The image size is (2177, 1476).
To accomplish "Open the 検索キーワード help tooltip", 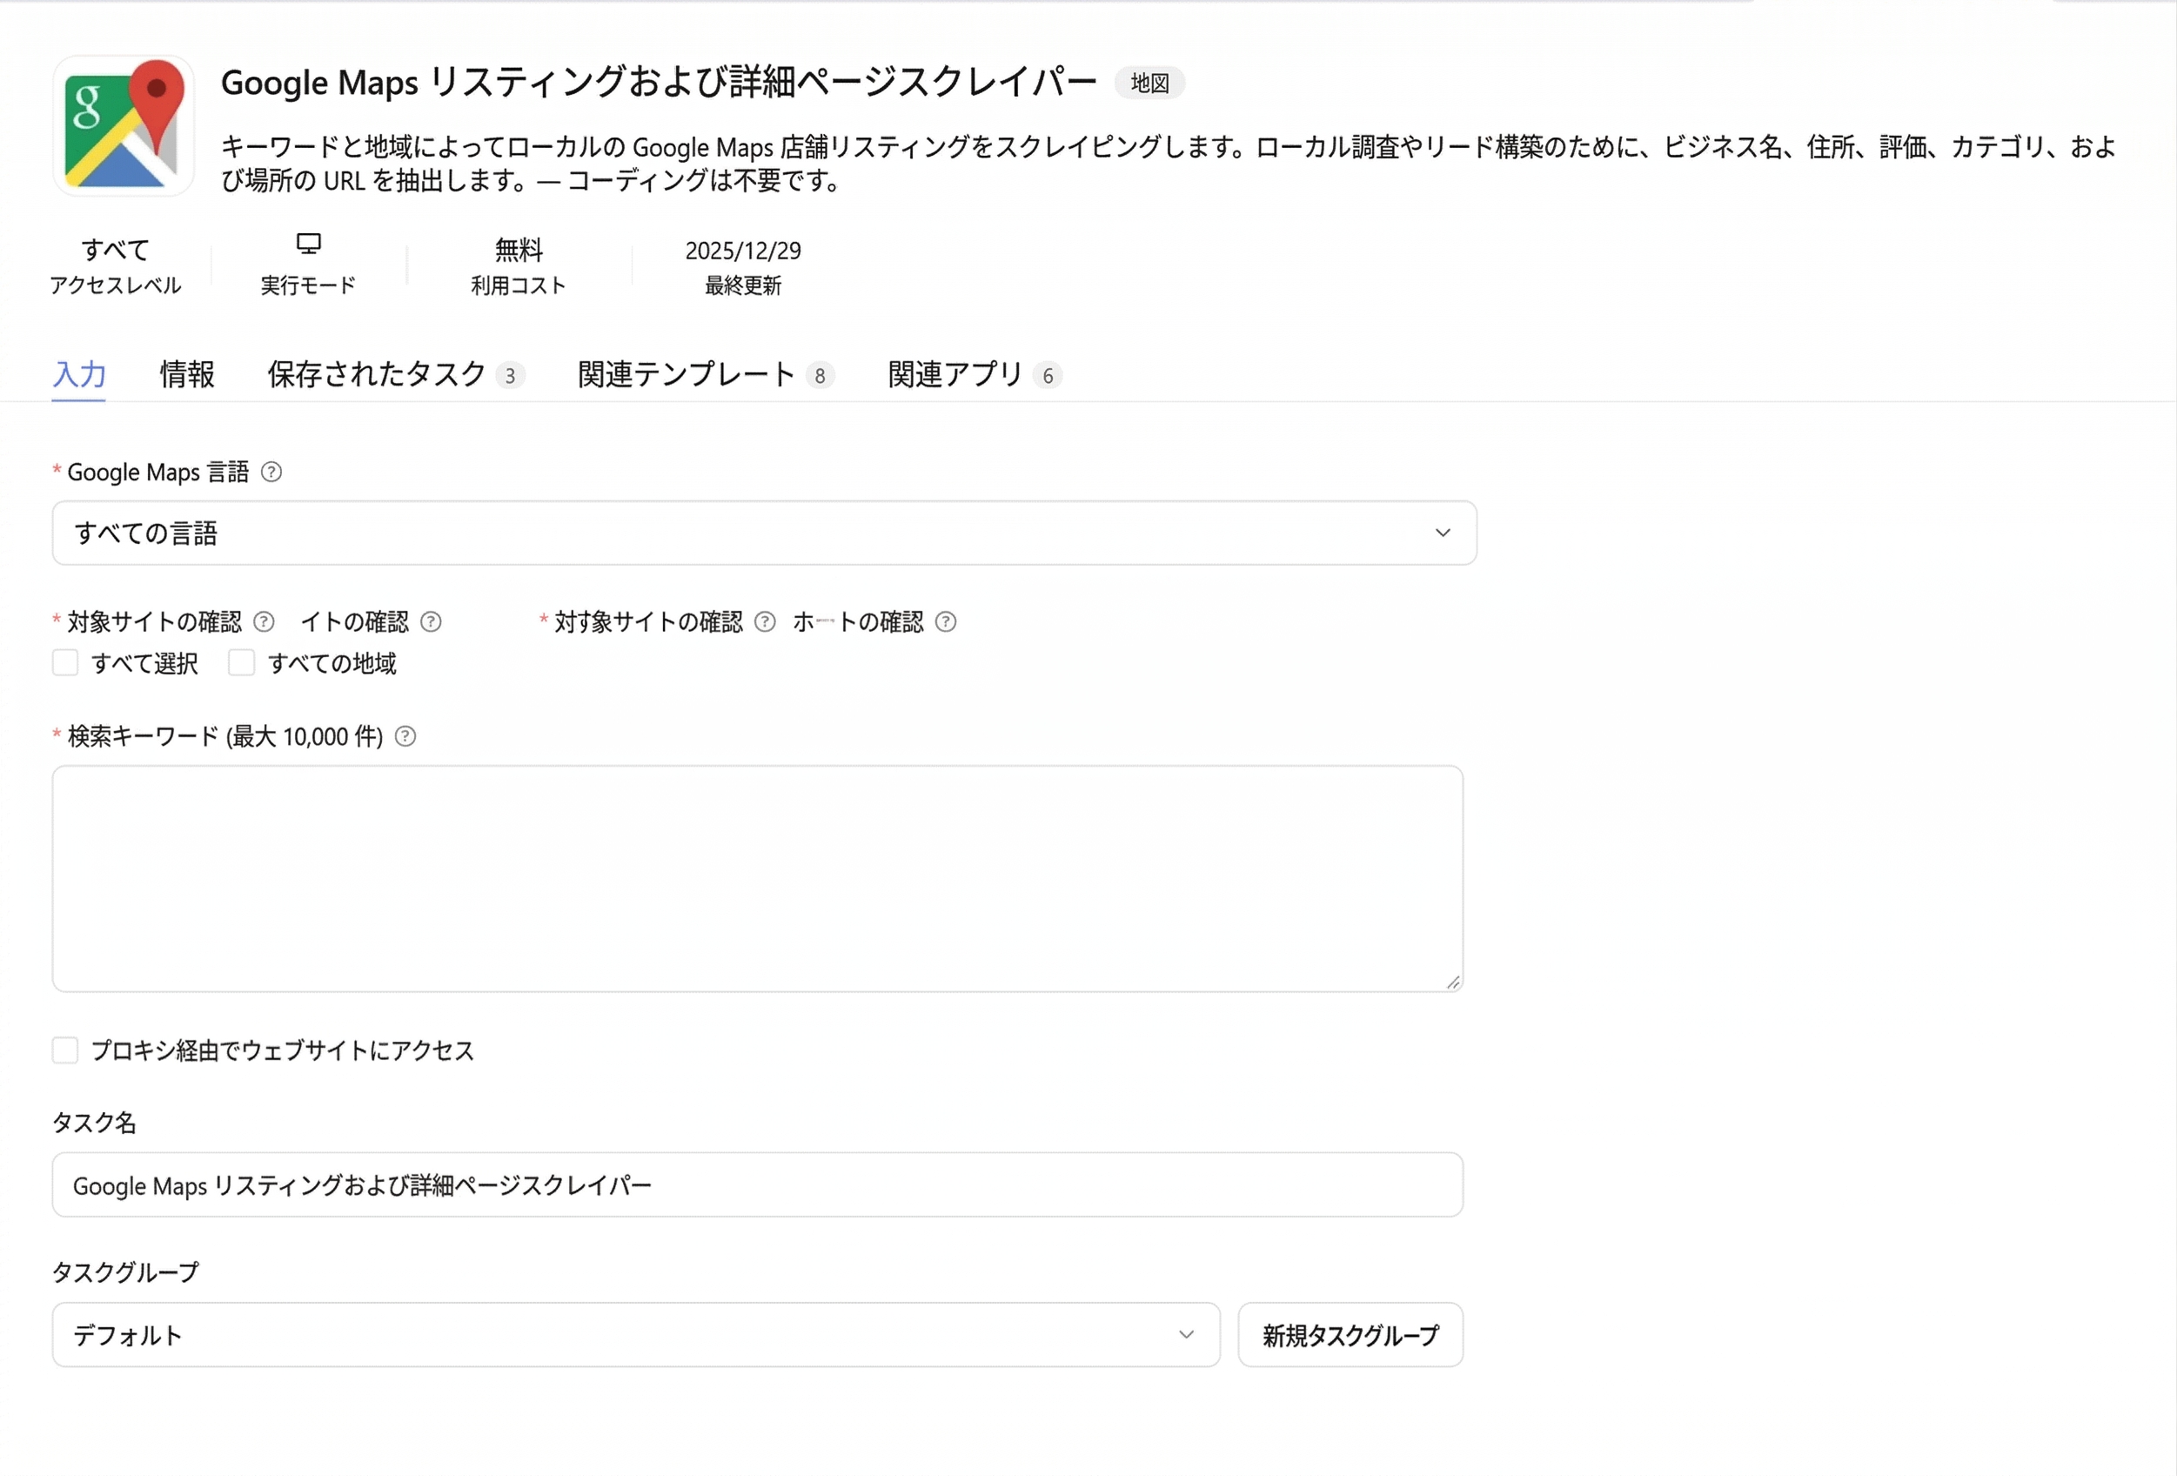I will coord(405,736).
